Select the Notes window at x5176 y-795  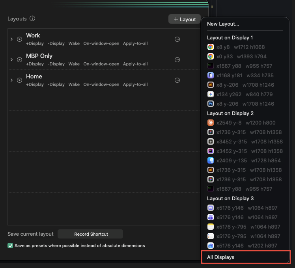tap(245, 227)
